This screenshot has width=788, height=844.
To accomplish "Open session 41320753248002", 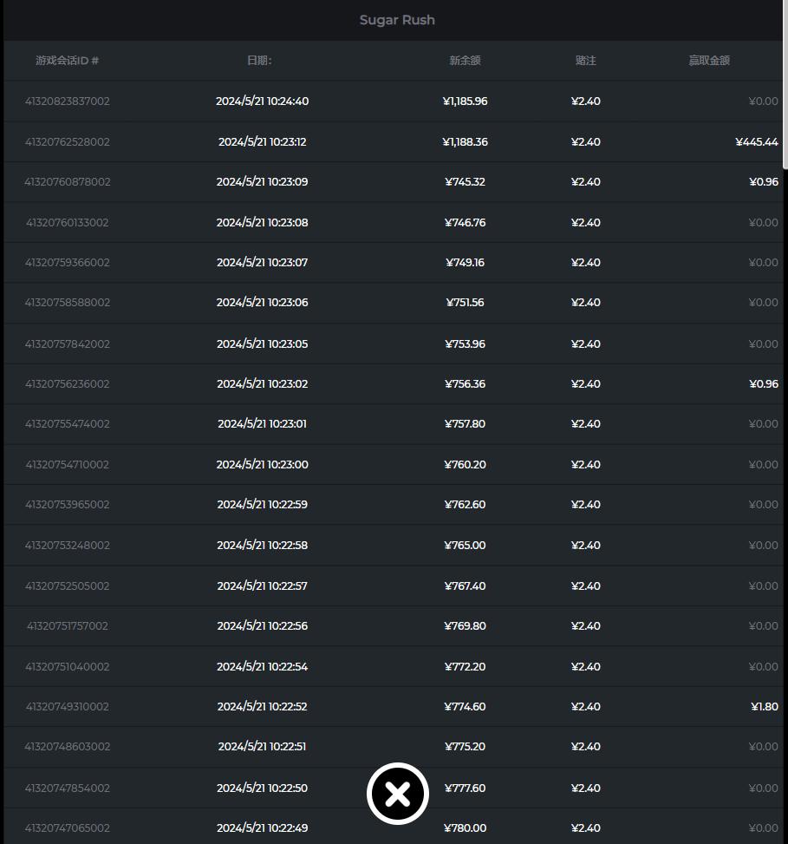I will tap(68, 546).
